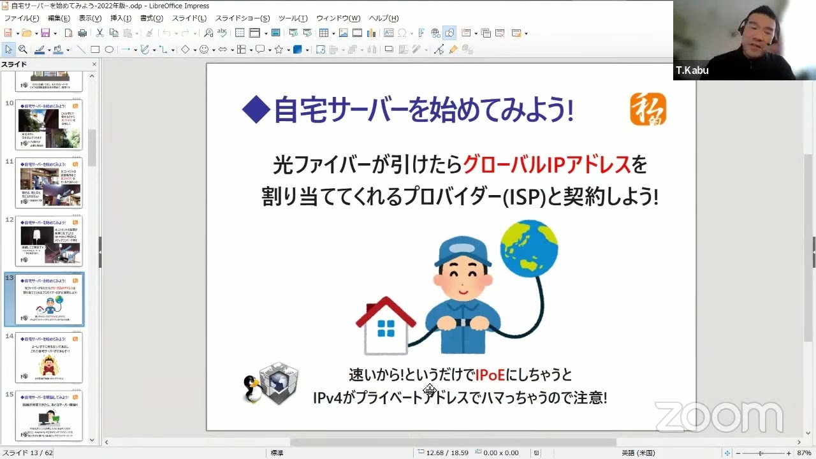Select the Zoom & Pan magnifier tool
Screen dimensions: 816x459
22,50
